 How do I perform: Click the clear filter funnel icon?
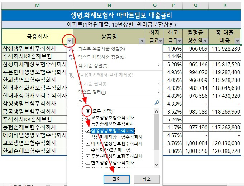pos(71,75)
